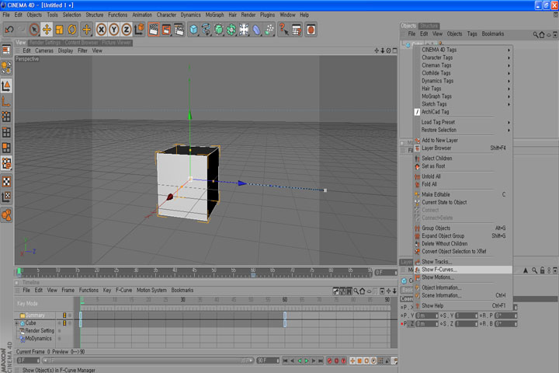Screen dimensions: 559x373
Task: Activate the Scale tool
Action: click(x=60, y=30)
